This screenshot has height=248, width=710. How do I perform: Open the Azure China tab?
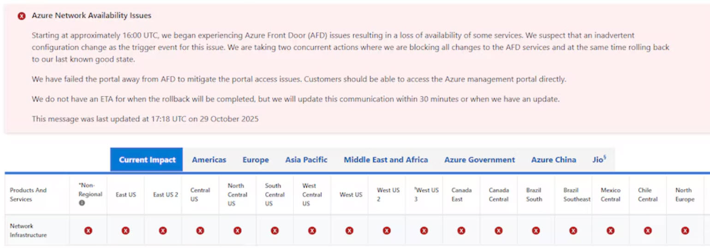(x=553, y=160)
